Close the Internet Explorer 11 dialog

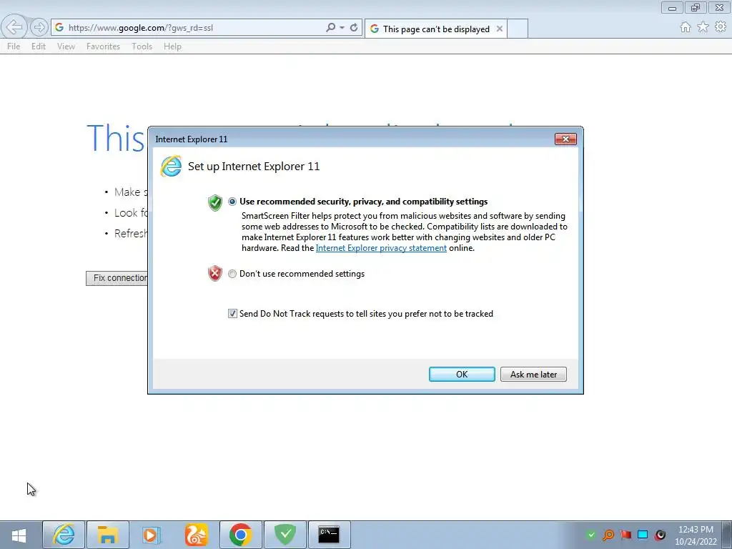coord(565,139)
